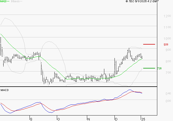Click the 1000 price axis label

(x=167, y=39)
